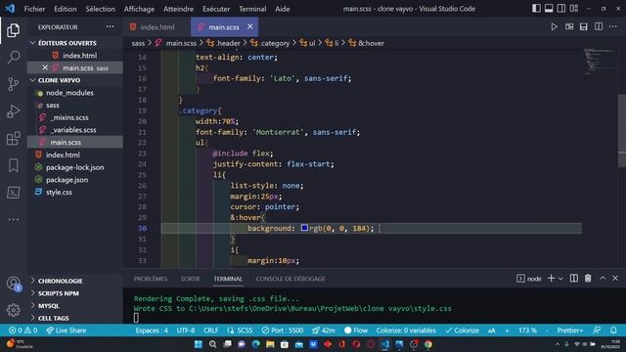The height and width of the screenshot is (352, 626).
Task: Split the terminal panel
Action: point(574,278)
